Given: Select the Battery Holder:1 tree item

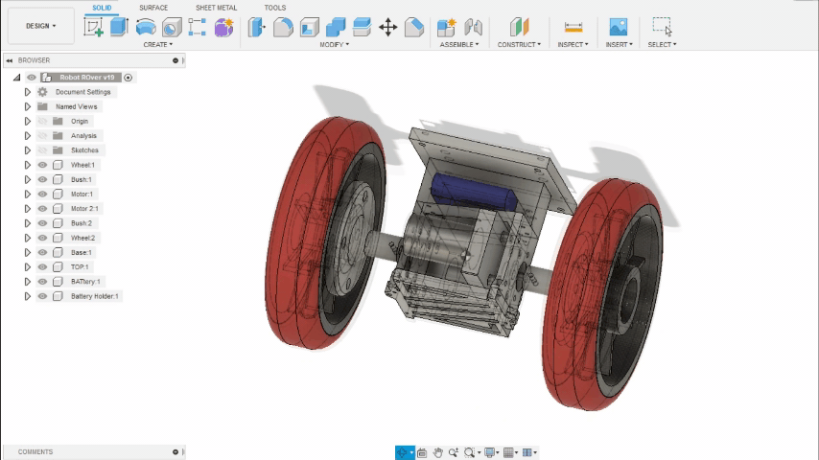Looking at the screenshot, I should [x=95, y=296].
